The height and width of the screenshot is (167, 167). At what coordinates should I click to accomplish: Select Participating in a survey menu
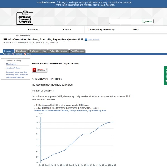point(102,30)
